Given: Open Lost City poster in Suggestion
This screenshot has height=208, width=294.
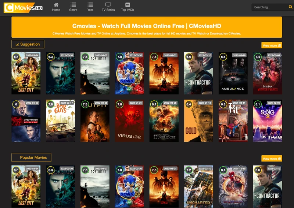Looking at the screenshot, I should pyautogui.click(x=26, y=73).
